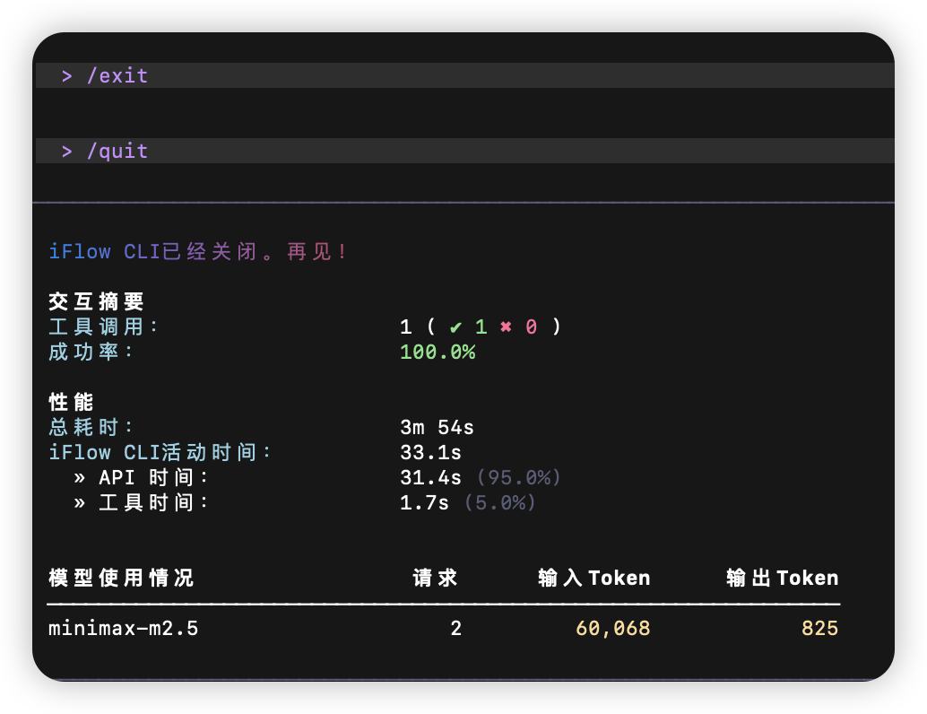Click the 性能 section heading

tap(71, 402)
